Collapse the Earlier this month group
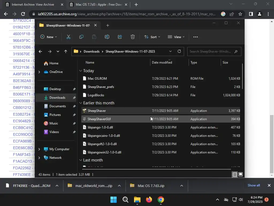The height and width of the screenshot is (206, 274). point(81,103)
